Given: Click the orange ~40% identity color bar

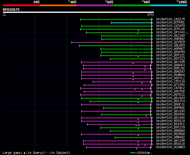Looking at the screenshot, I should (x=58, y=5).
